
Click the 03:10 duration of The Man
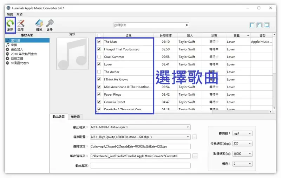(x=165, y=42)
